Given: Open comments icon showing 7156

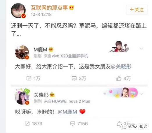Looking at the screenshot, I should point(73,123).
